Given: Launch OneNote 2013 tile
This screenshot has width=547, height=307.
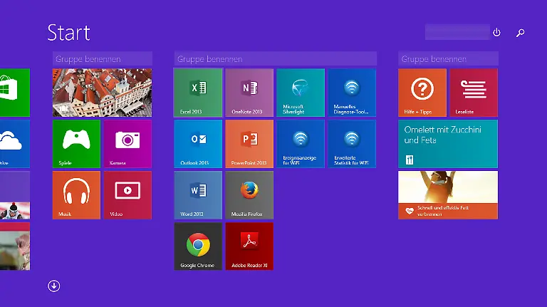Looking at the screenshot, I should tap(249, 93).
